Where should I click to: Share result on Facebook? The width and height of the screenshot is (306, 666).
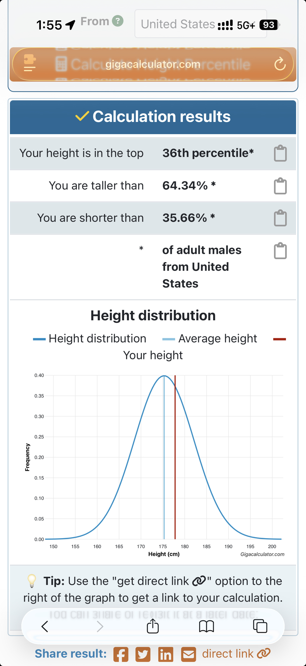121,654
